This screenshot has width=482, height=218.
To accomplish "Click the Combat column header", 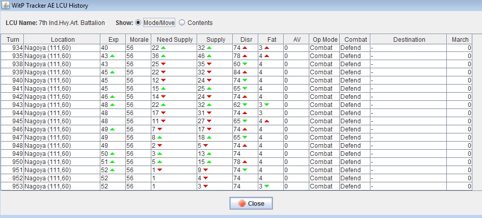I will click(355, 39).
